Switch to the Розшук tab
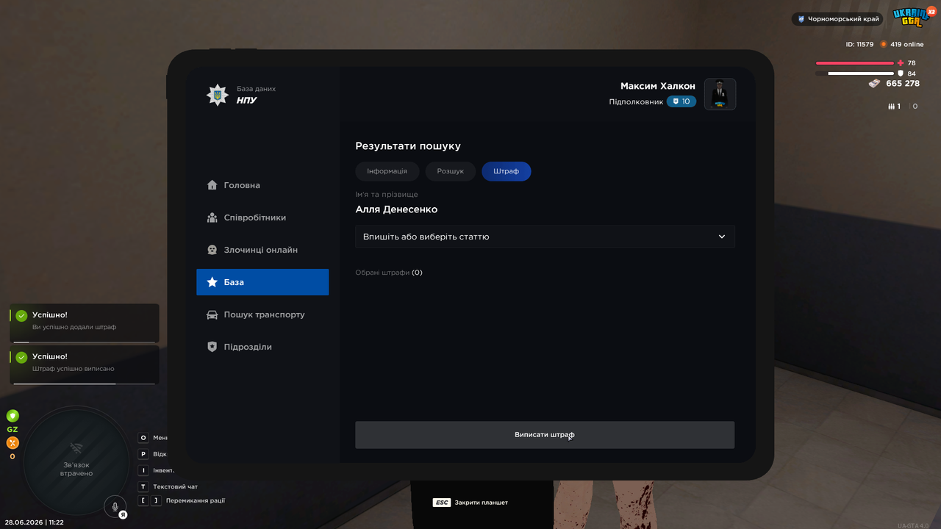Screen dimensions: 941x529 click(x=451, y=171)
